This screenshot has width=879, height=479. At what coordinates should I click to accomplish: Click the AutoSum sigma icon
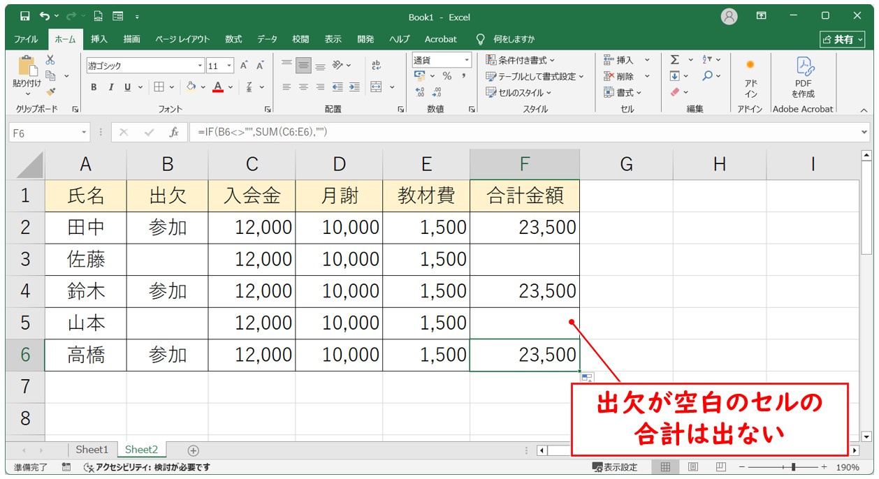[x=674, y=60]
